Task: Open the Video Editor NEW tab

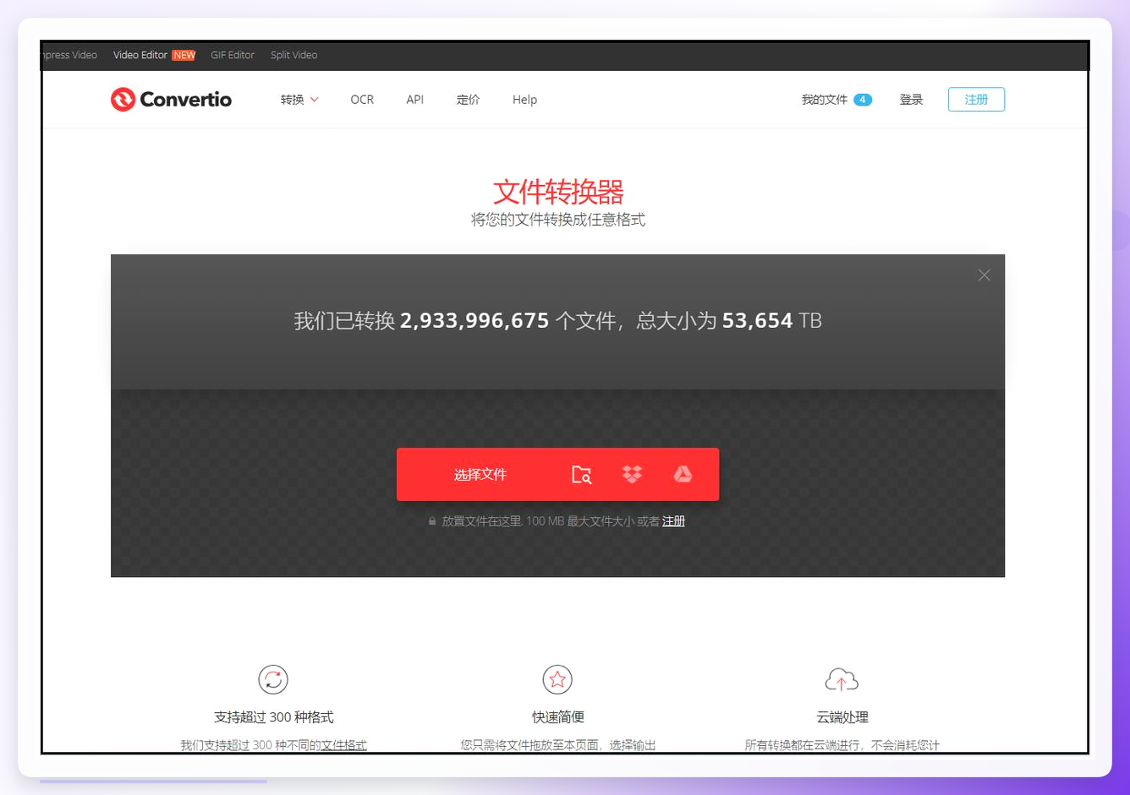Action: coord(154,55)
